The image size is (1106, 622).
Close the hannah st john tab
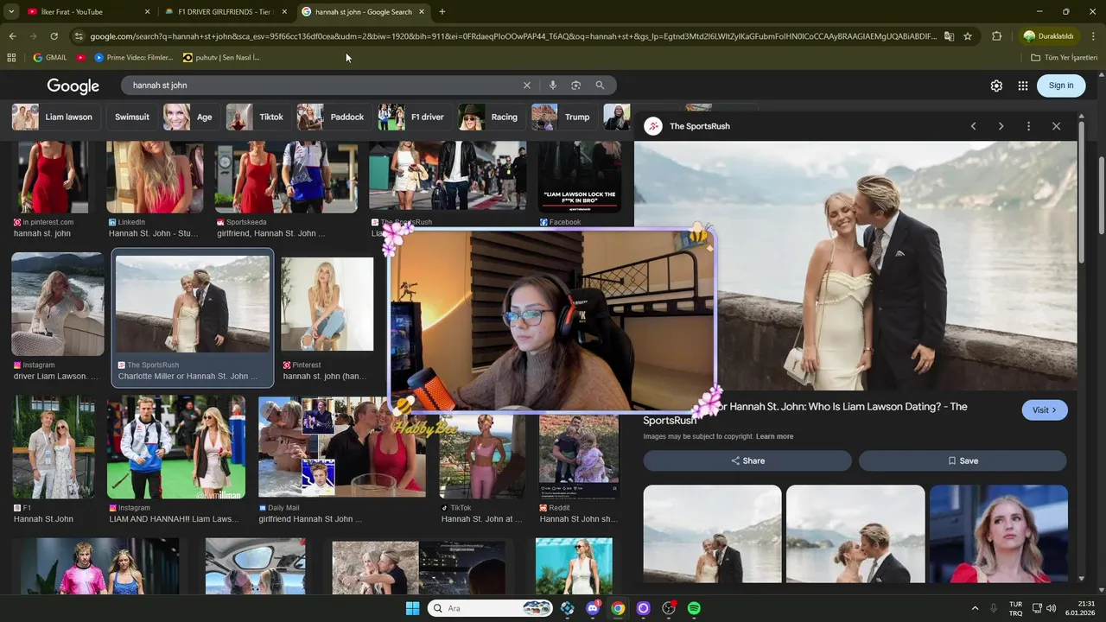(422, 12)
